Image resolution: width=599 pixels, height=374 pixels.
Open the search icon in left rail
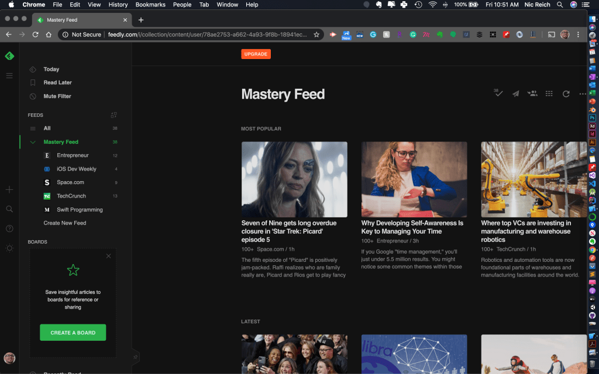(9, 209)
